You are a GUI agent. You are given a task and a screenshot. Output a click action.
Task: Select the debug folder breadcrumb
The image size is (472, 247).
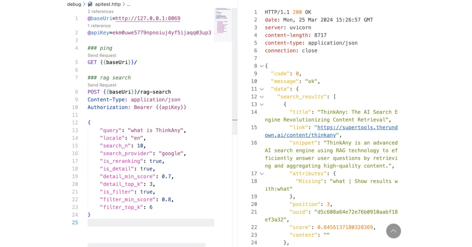pos(74,4)
